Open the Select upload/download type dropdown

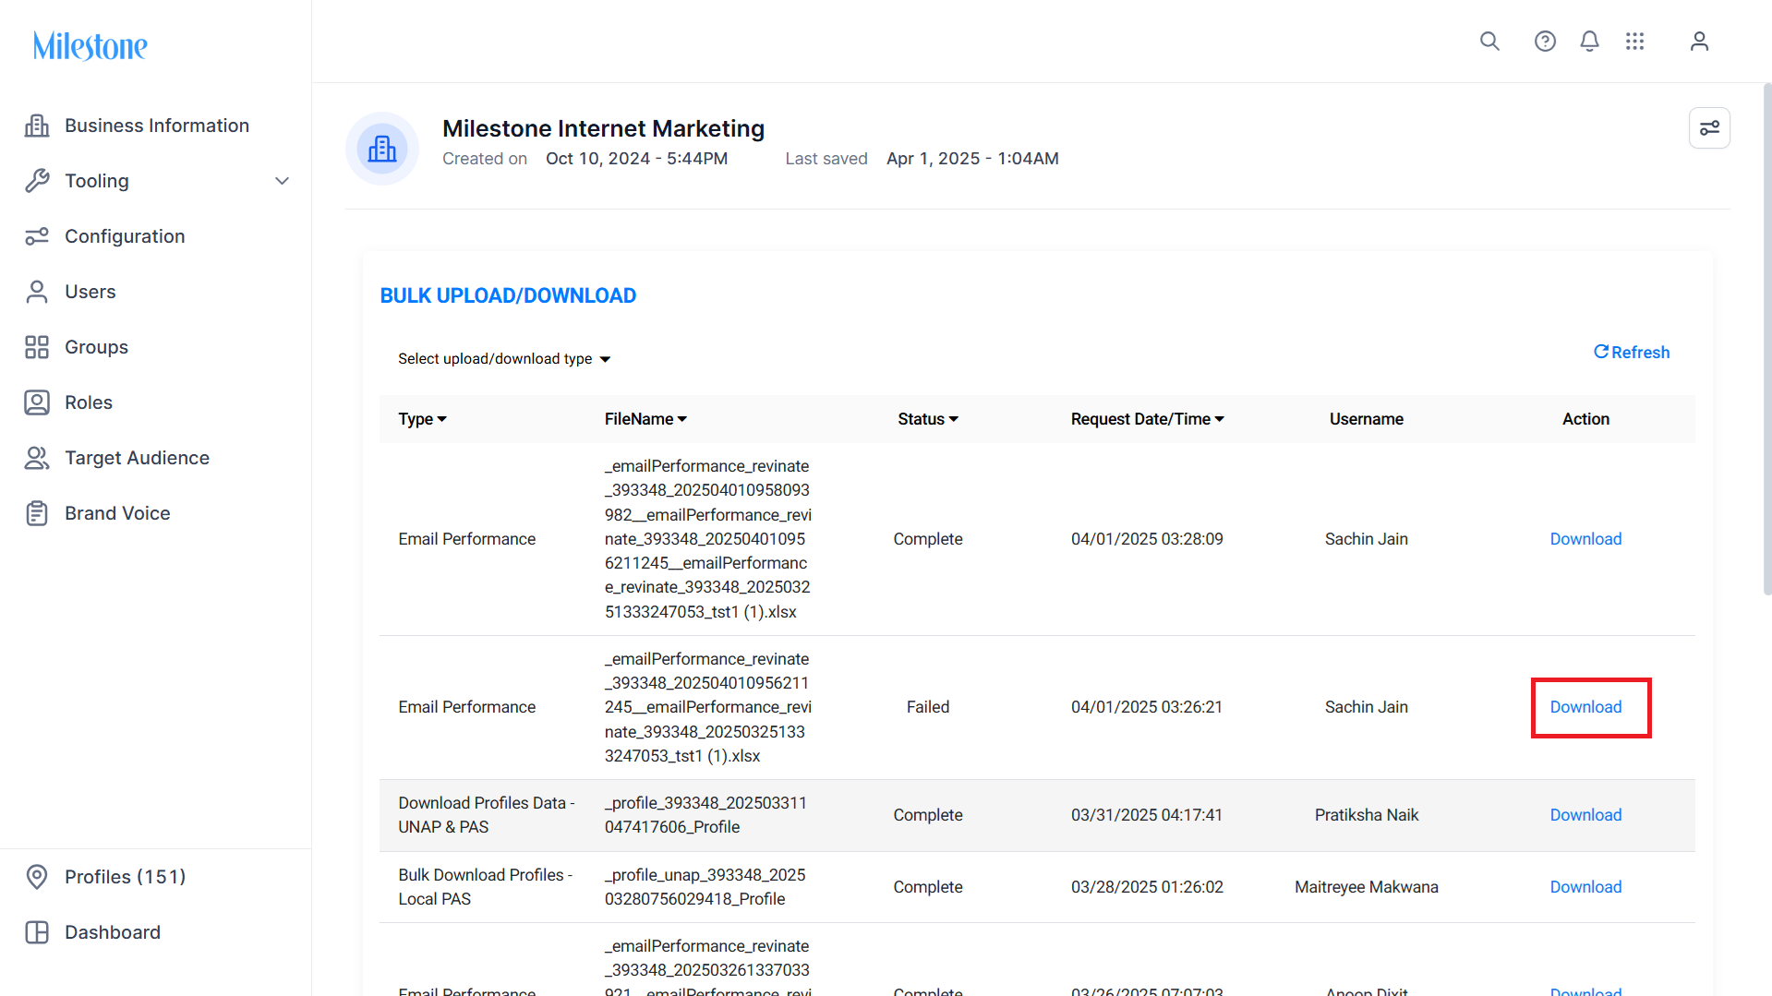[x=504, y=359]
